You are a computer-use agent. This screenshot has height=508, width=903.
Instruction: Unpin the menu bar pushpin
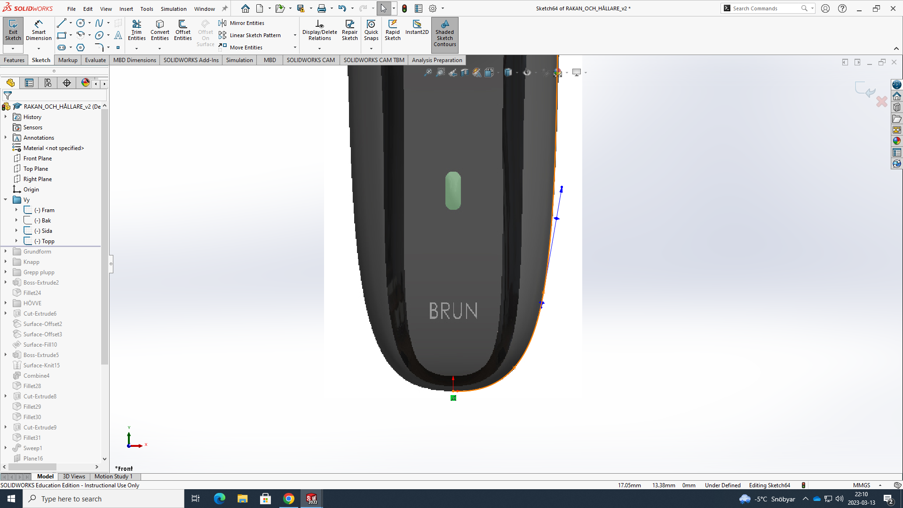tap(224, 8)
